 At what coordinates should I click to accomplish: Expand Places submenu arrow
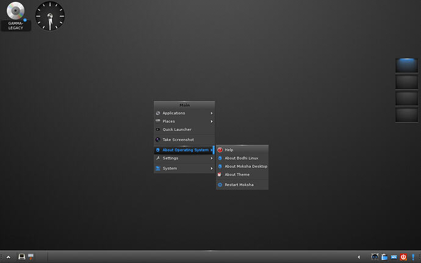(212, 121)
